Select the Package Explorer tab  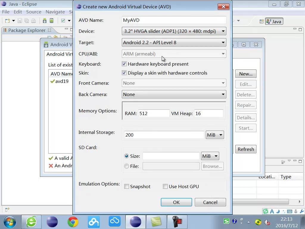(x=27, y=30)
